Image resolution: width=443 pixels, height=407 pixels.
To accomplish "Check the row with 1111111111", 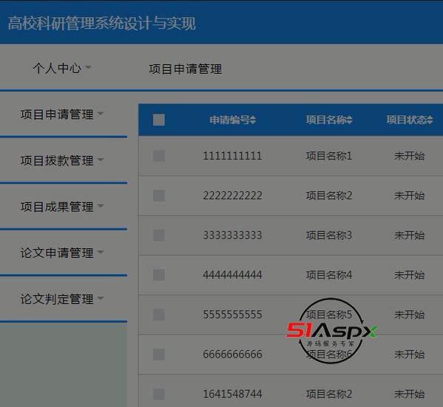I will (x=159, y=156).
